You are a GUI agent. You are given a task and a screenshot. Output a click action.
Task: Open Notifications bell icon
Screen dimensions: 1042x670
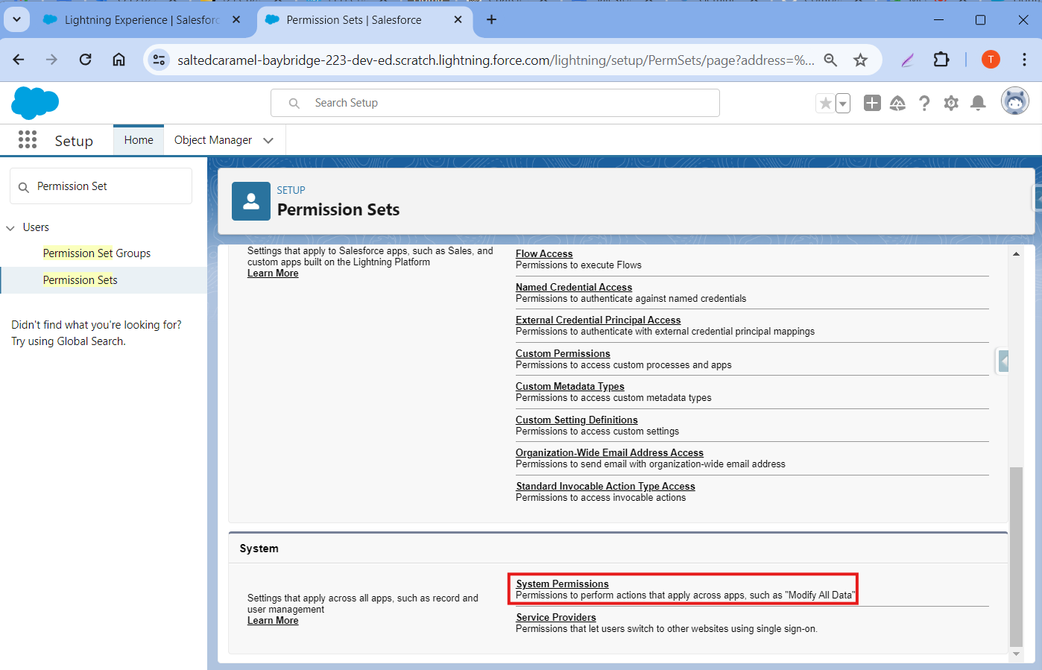coord(978,103)
